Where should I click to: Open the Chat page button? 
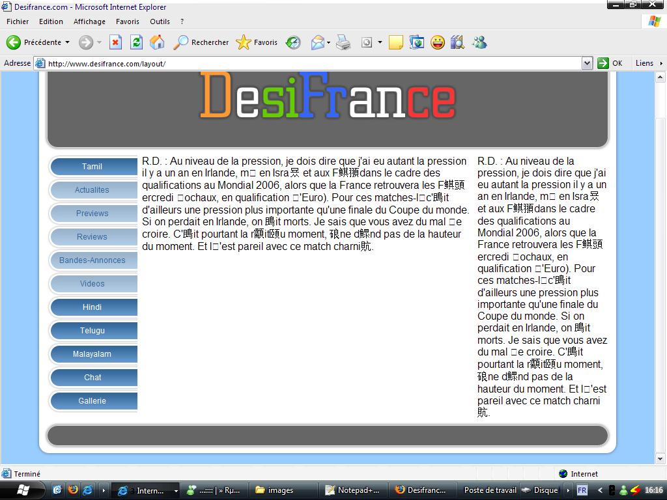coord(94,377)
